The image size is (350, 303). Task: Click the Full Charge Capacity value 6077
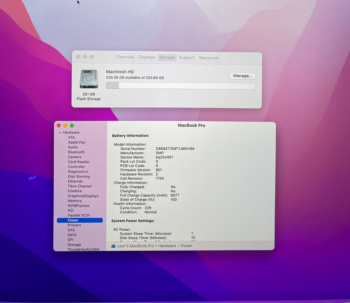175,195
